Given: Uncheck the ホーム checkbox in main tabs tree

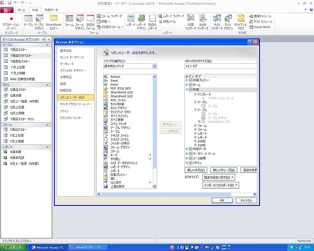Looking at the screenshot, I should pyautogui.click(x=191, y=85).
